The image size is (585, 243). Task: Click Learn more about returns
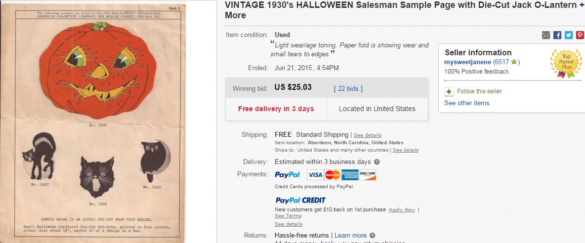(x=351, y=236)
